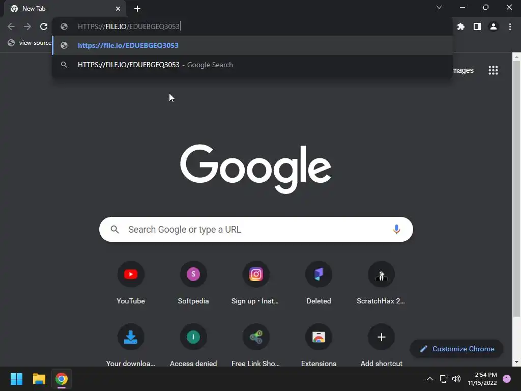The width and height of the screenshot is (521, 391).
Task: Open the Google apps grid
Action: 493,70
